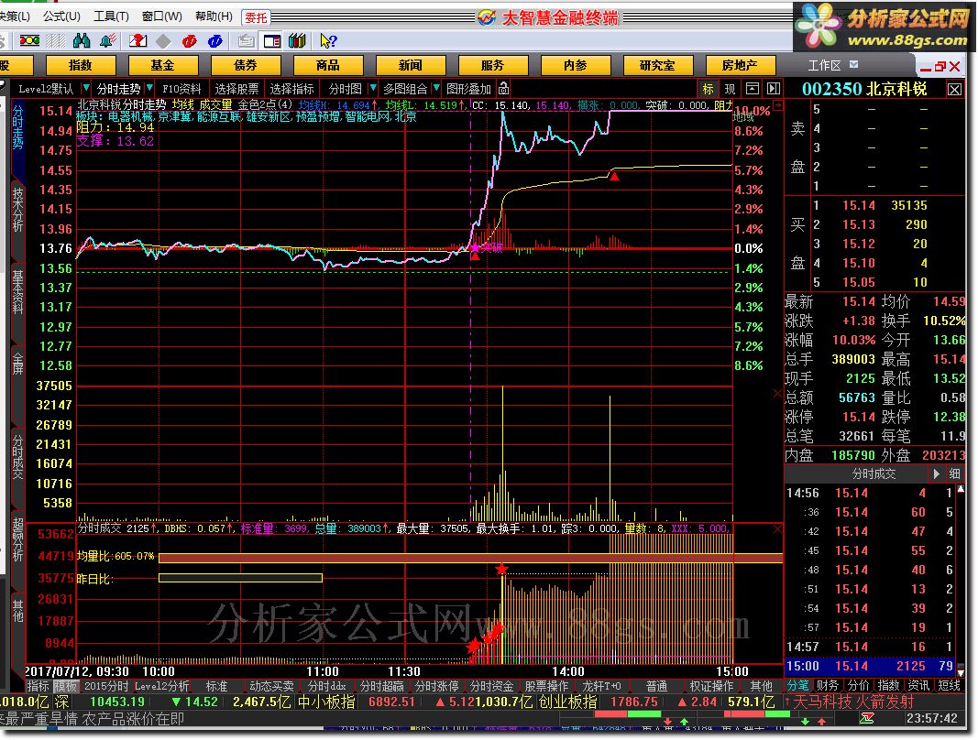The width and height of the screenshot is (978, 740).
Task: Click the red question envelope icon
Action: (137, 41)
